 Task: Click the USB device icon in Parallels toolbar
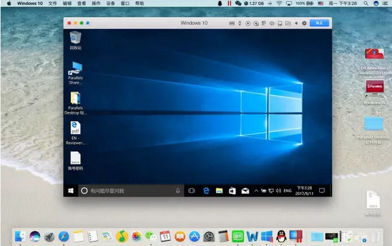(240, 23)
